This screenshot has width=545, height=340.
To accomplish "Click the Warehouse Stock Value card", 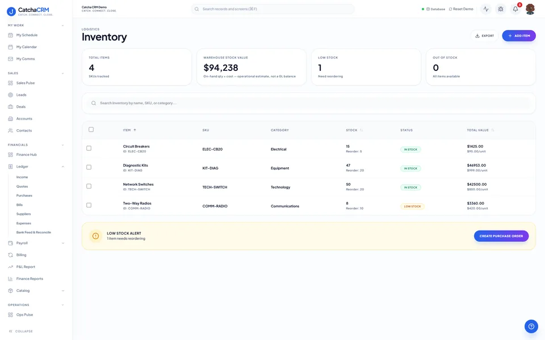I will click(x=251, y=67).
